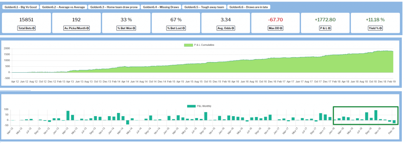Viewport: 405px width, 143px height.
Task: Switch to Golden6.2 – Average vs Average tab
Action: (63, 7)
